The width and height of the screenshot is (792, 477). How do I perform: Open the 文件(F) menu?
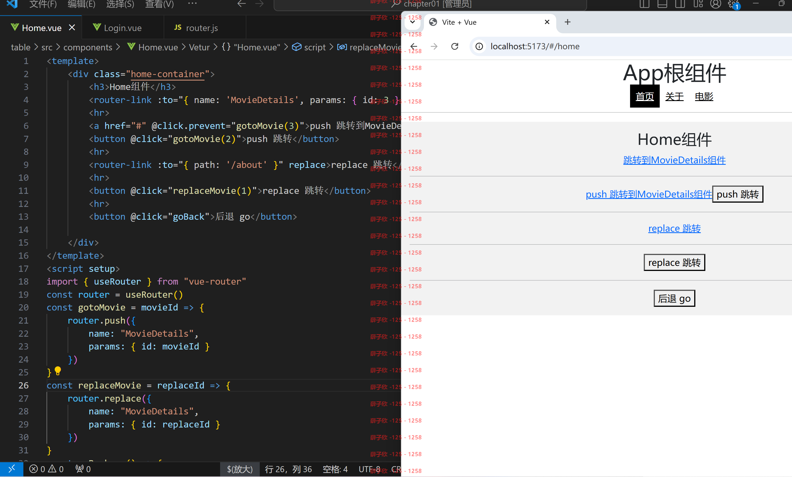[43, 4]
